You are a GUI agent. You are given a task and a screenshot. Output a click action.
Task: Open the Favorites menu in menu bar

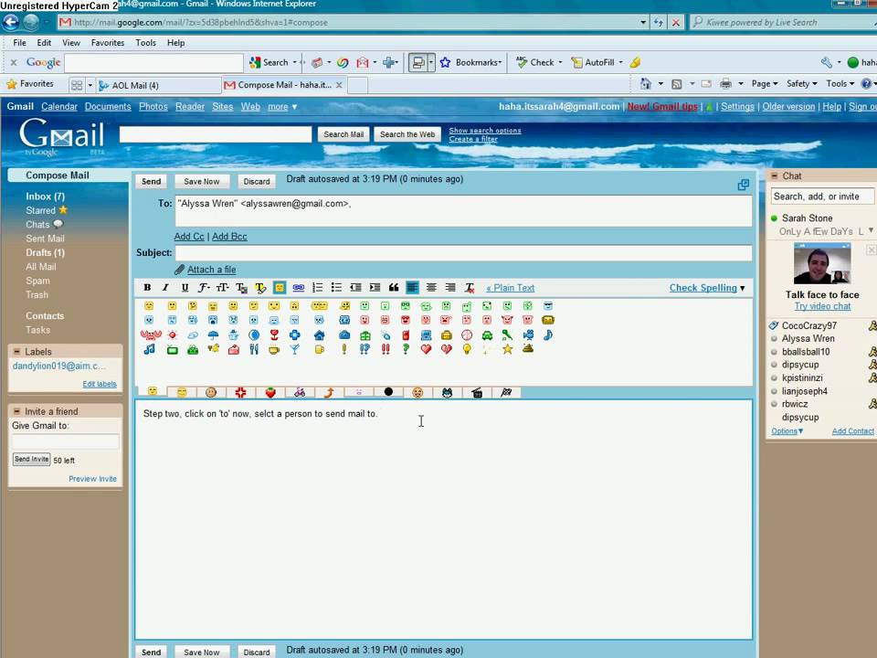pos(108,43)
